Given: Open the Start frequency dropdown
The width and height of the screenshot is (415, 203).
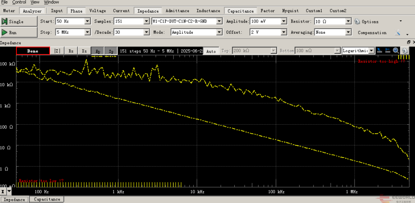Looking at the screenshot, I should point(88,22).
